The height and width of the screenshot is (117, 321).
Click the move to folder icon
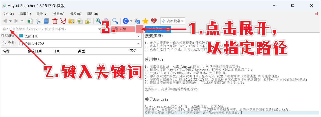coord(88,21)
